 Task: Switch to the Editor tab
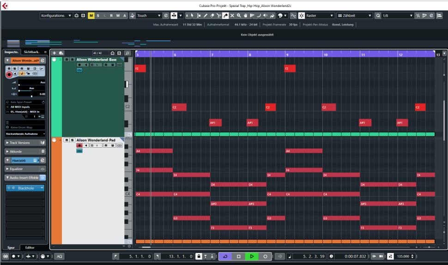[30, 247]
